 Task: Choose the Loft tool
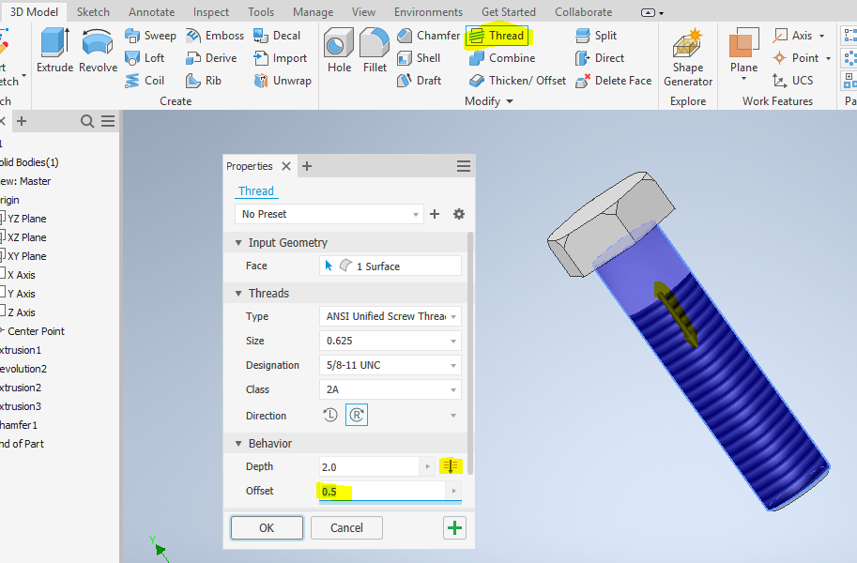pos(145,58)
